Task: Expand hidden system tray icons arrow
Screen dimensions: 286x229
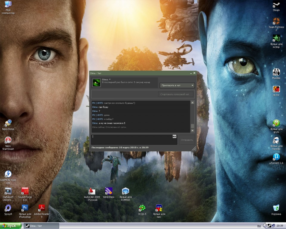Action: click(x=265, y=226)
